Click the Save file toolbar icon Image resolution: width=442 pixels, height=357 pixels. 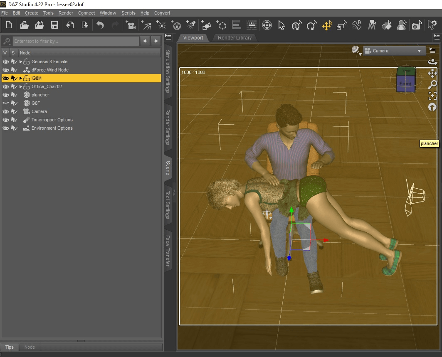(x=54, y=25)
